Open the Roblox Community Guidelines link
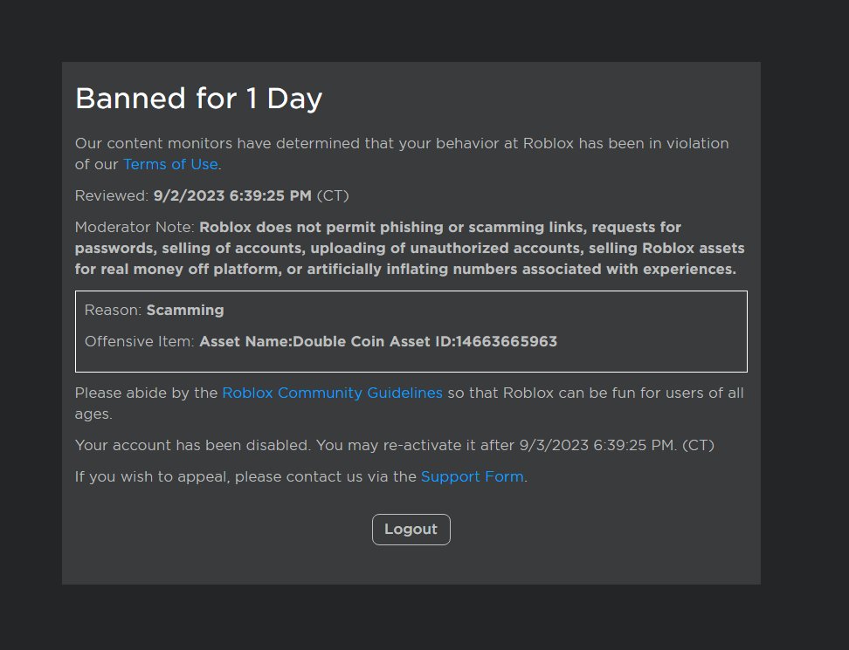Viewport: 849px width, 650px height. [333, 393]
